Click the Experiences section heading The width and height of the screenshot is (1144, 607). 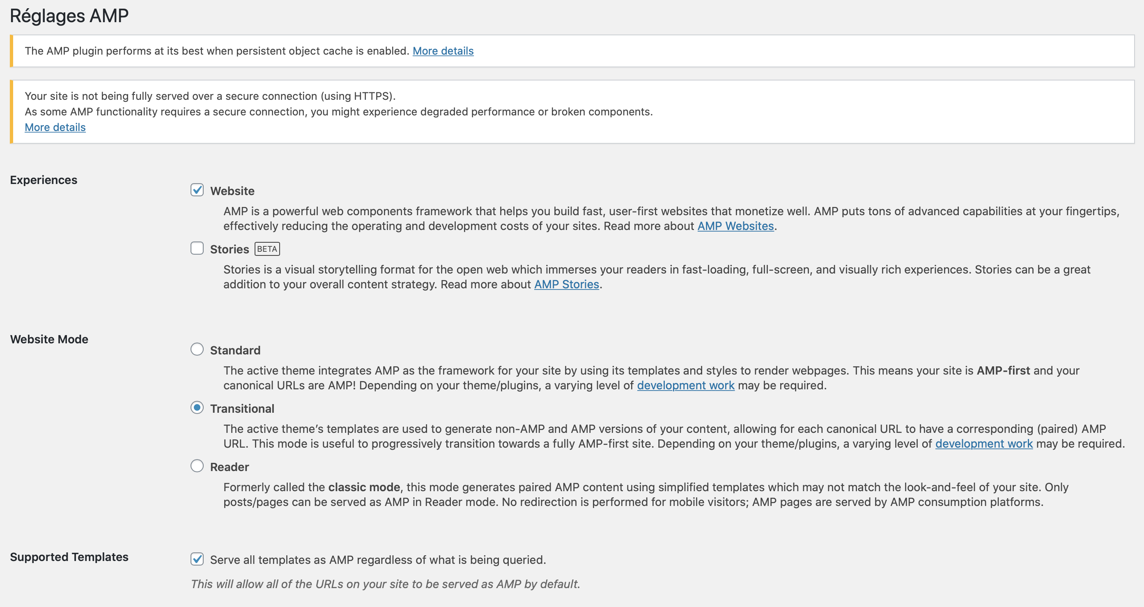pyautogui.click(x=44, y=180)
